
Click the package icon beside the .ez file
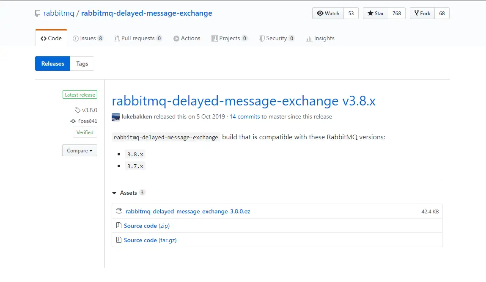[x=119, y=211]
